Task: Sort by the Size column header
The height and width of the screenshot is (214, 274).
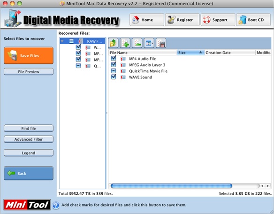Action: [x=190, y=53]
